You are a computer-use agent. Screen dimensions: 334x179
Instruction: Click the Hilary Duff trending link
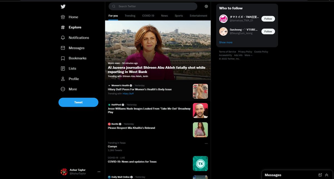tap(128, 94)
